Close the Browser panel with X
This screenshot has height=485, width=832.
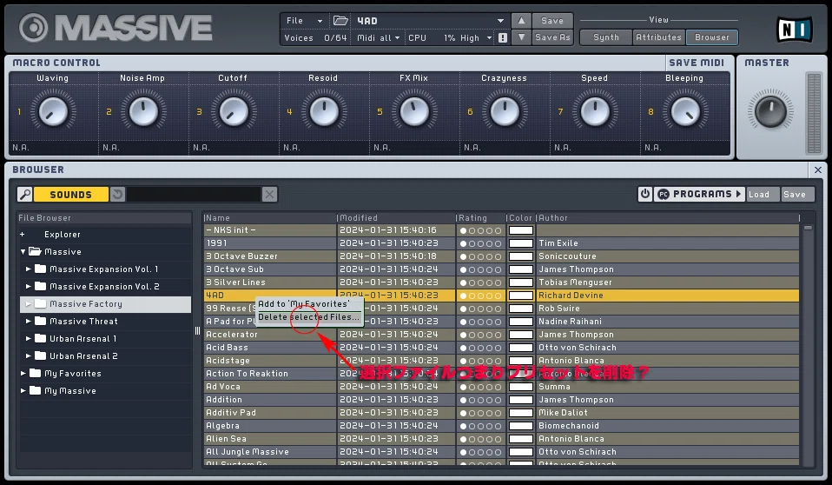[x=818, y=170]
